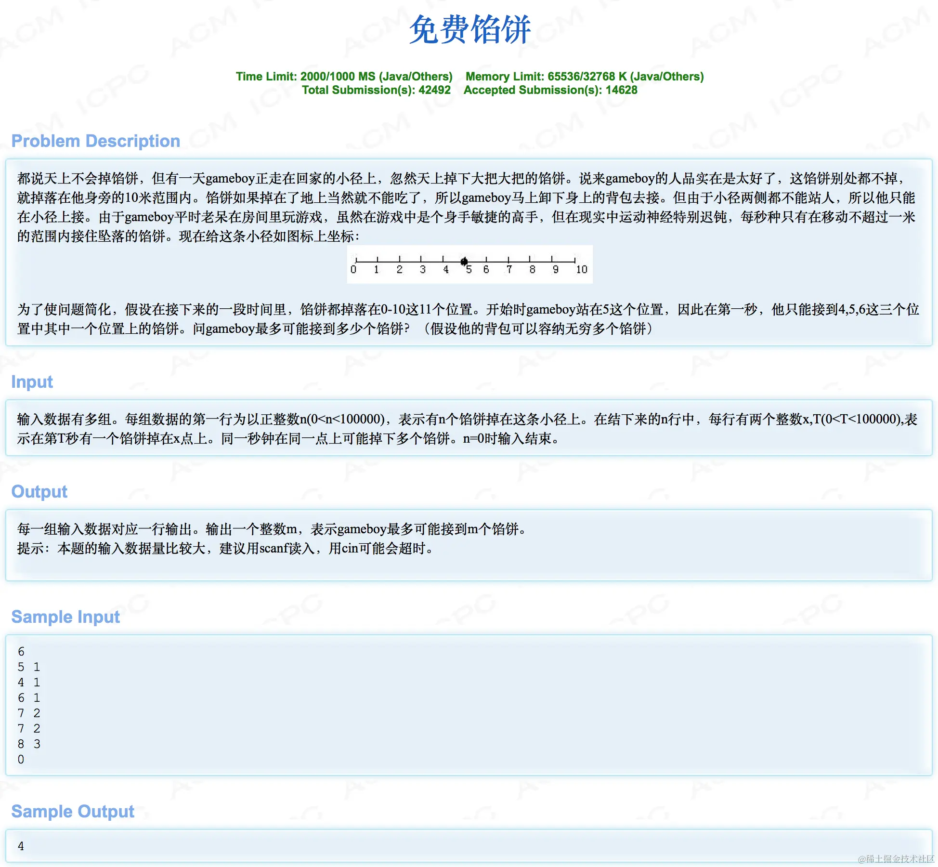Click the first sample input line 6
The width and height of the screenshot is (938, 867).
point(21,652)
